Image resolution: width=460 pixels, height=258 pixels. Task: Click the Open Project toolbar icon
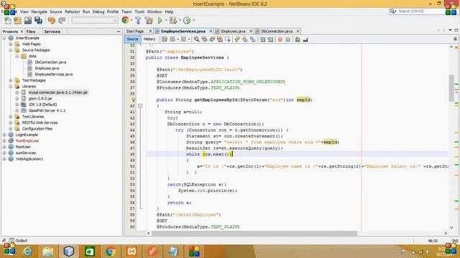28,20
